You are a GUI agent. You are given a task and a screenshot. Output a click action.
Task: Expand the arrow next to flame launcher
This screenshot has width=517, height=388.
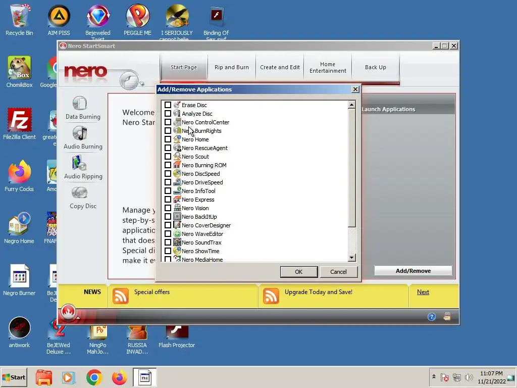78,318
